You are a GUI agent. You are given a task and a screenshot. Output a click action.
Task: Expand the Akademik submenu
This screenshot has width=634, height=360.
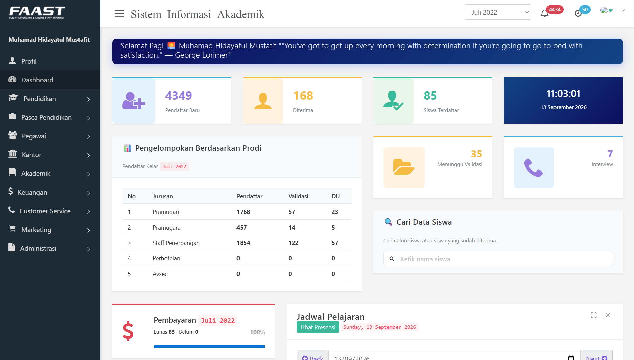click(50, 173)
